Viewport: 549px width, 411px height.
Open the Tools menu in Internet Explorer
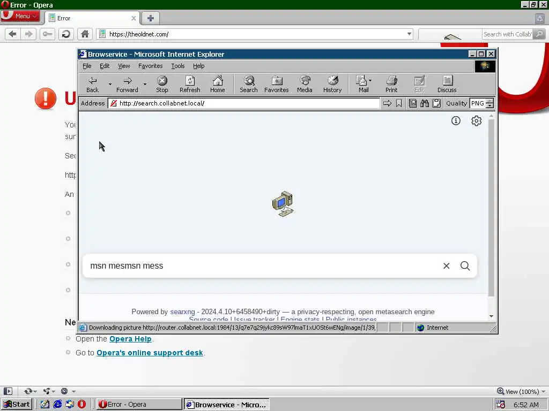click(x=178, y=66)
